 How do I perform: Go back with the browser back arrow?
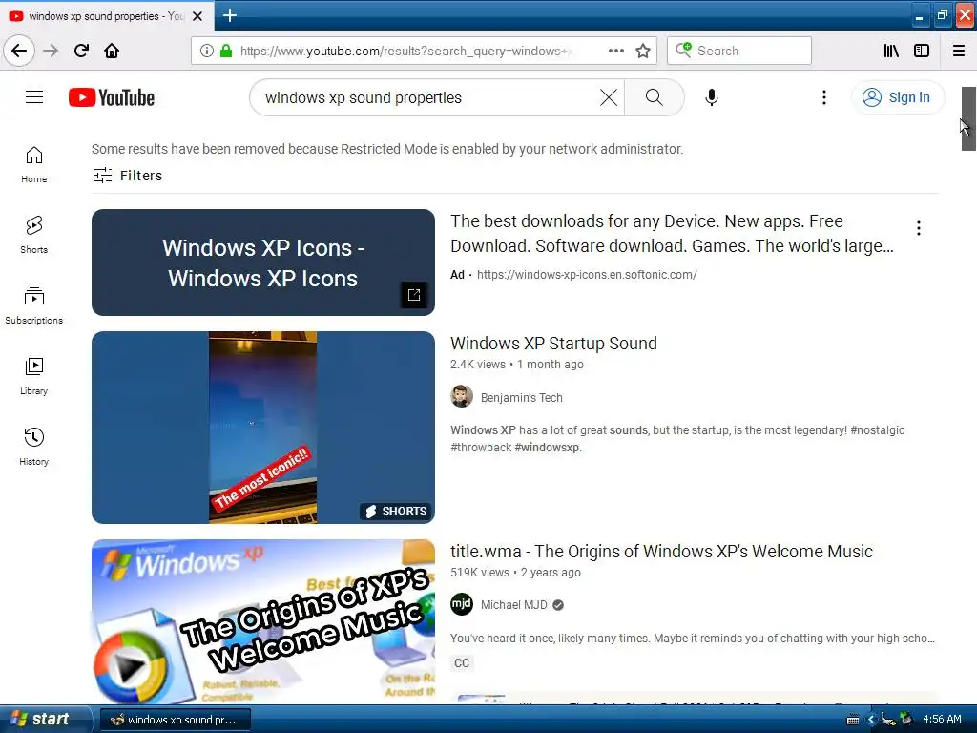click(x=19, y=51)
